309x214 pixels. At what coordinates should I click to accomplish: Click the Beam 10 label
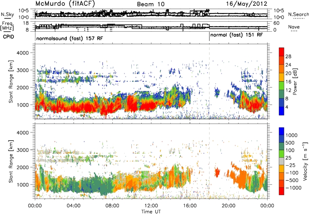click(151, 4)
